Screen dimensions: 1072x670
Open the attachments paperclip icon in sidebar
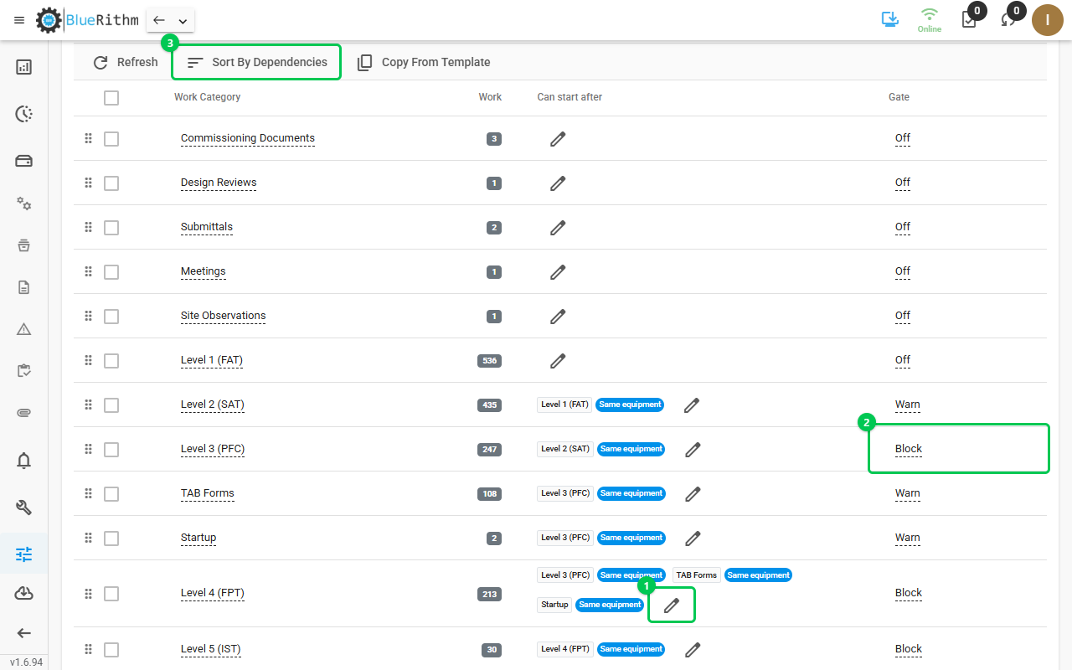coord(23,413)
